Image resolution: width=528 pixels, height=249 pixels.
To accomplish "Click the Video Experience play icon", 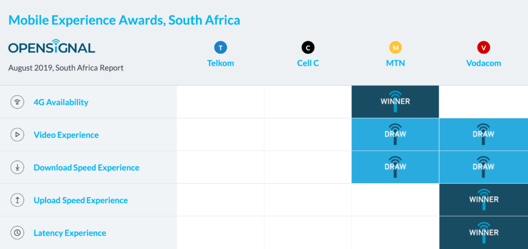I will tap(18, 135).
